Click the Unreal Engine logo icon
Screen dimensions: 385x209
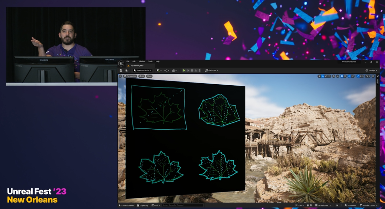[x=121, y=64]
